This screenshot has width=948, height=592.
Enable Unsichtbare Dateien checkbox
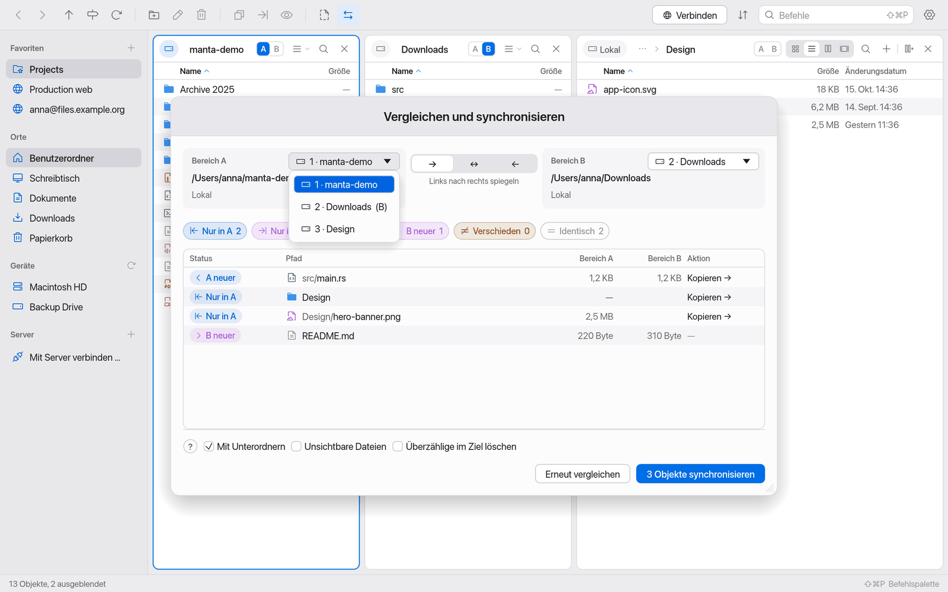coord(296,446)
